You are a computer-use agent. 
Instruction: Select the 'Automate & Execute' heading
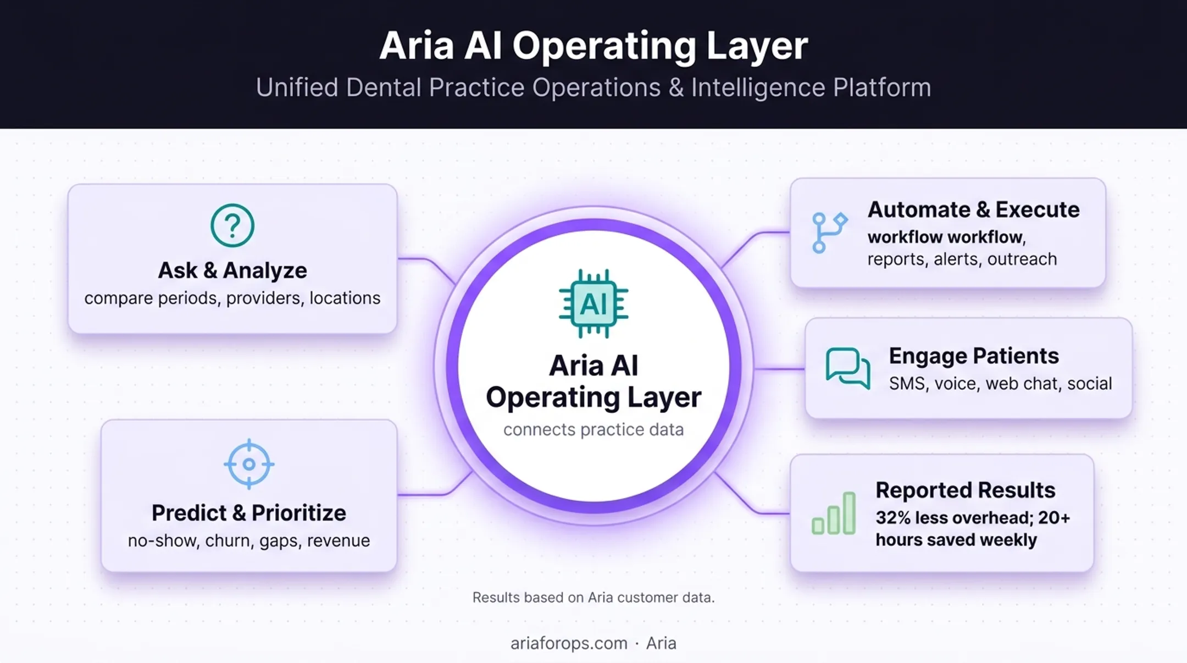pyautogui.click(x=973, y=209)
